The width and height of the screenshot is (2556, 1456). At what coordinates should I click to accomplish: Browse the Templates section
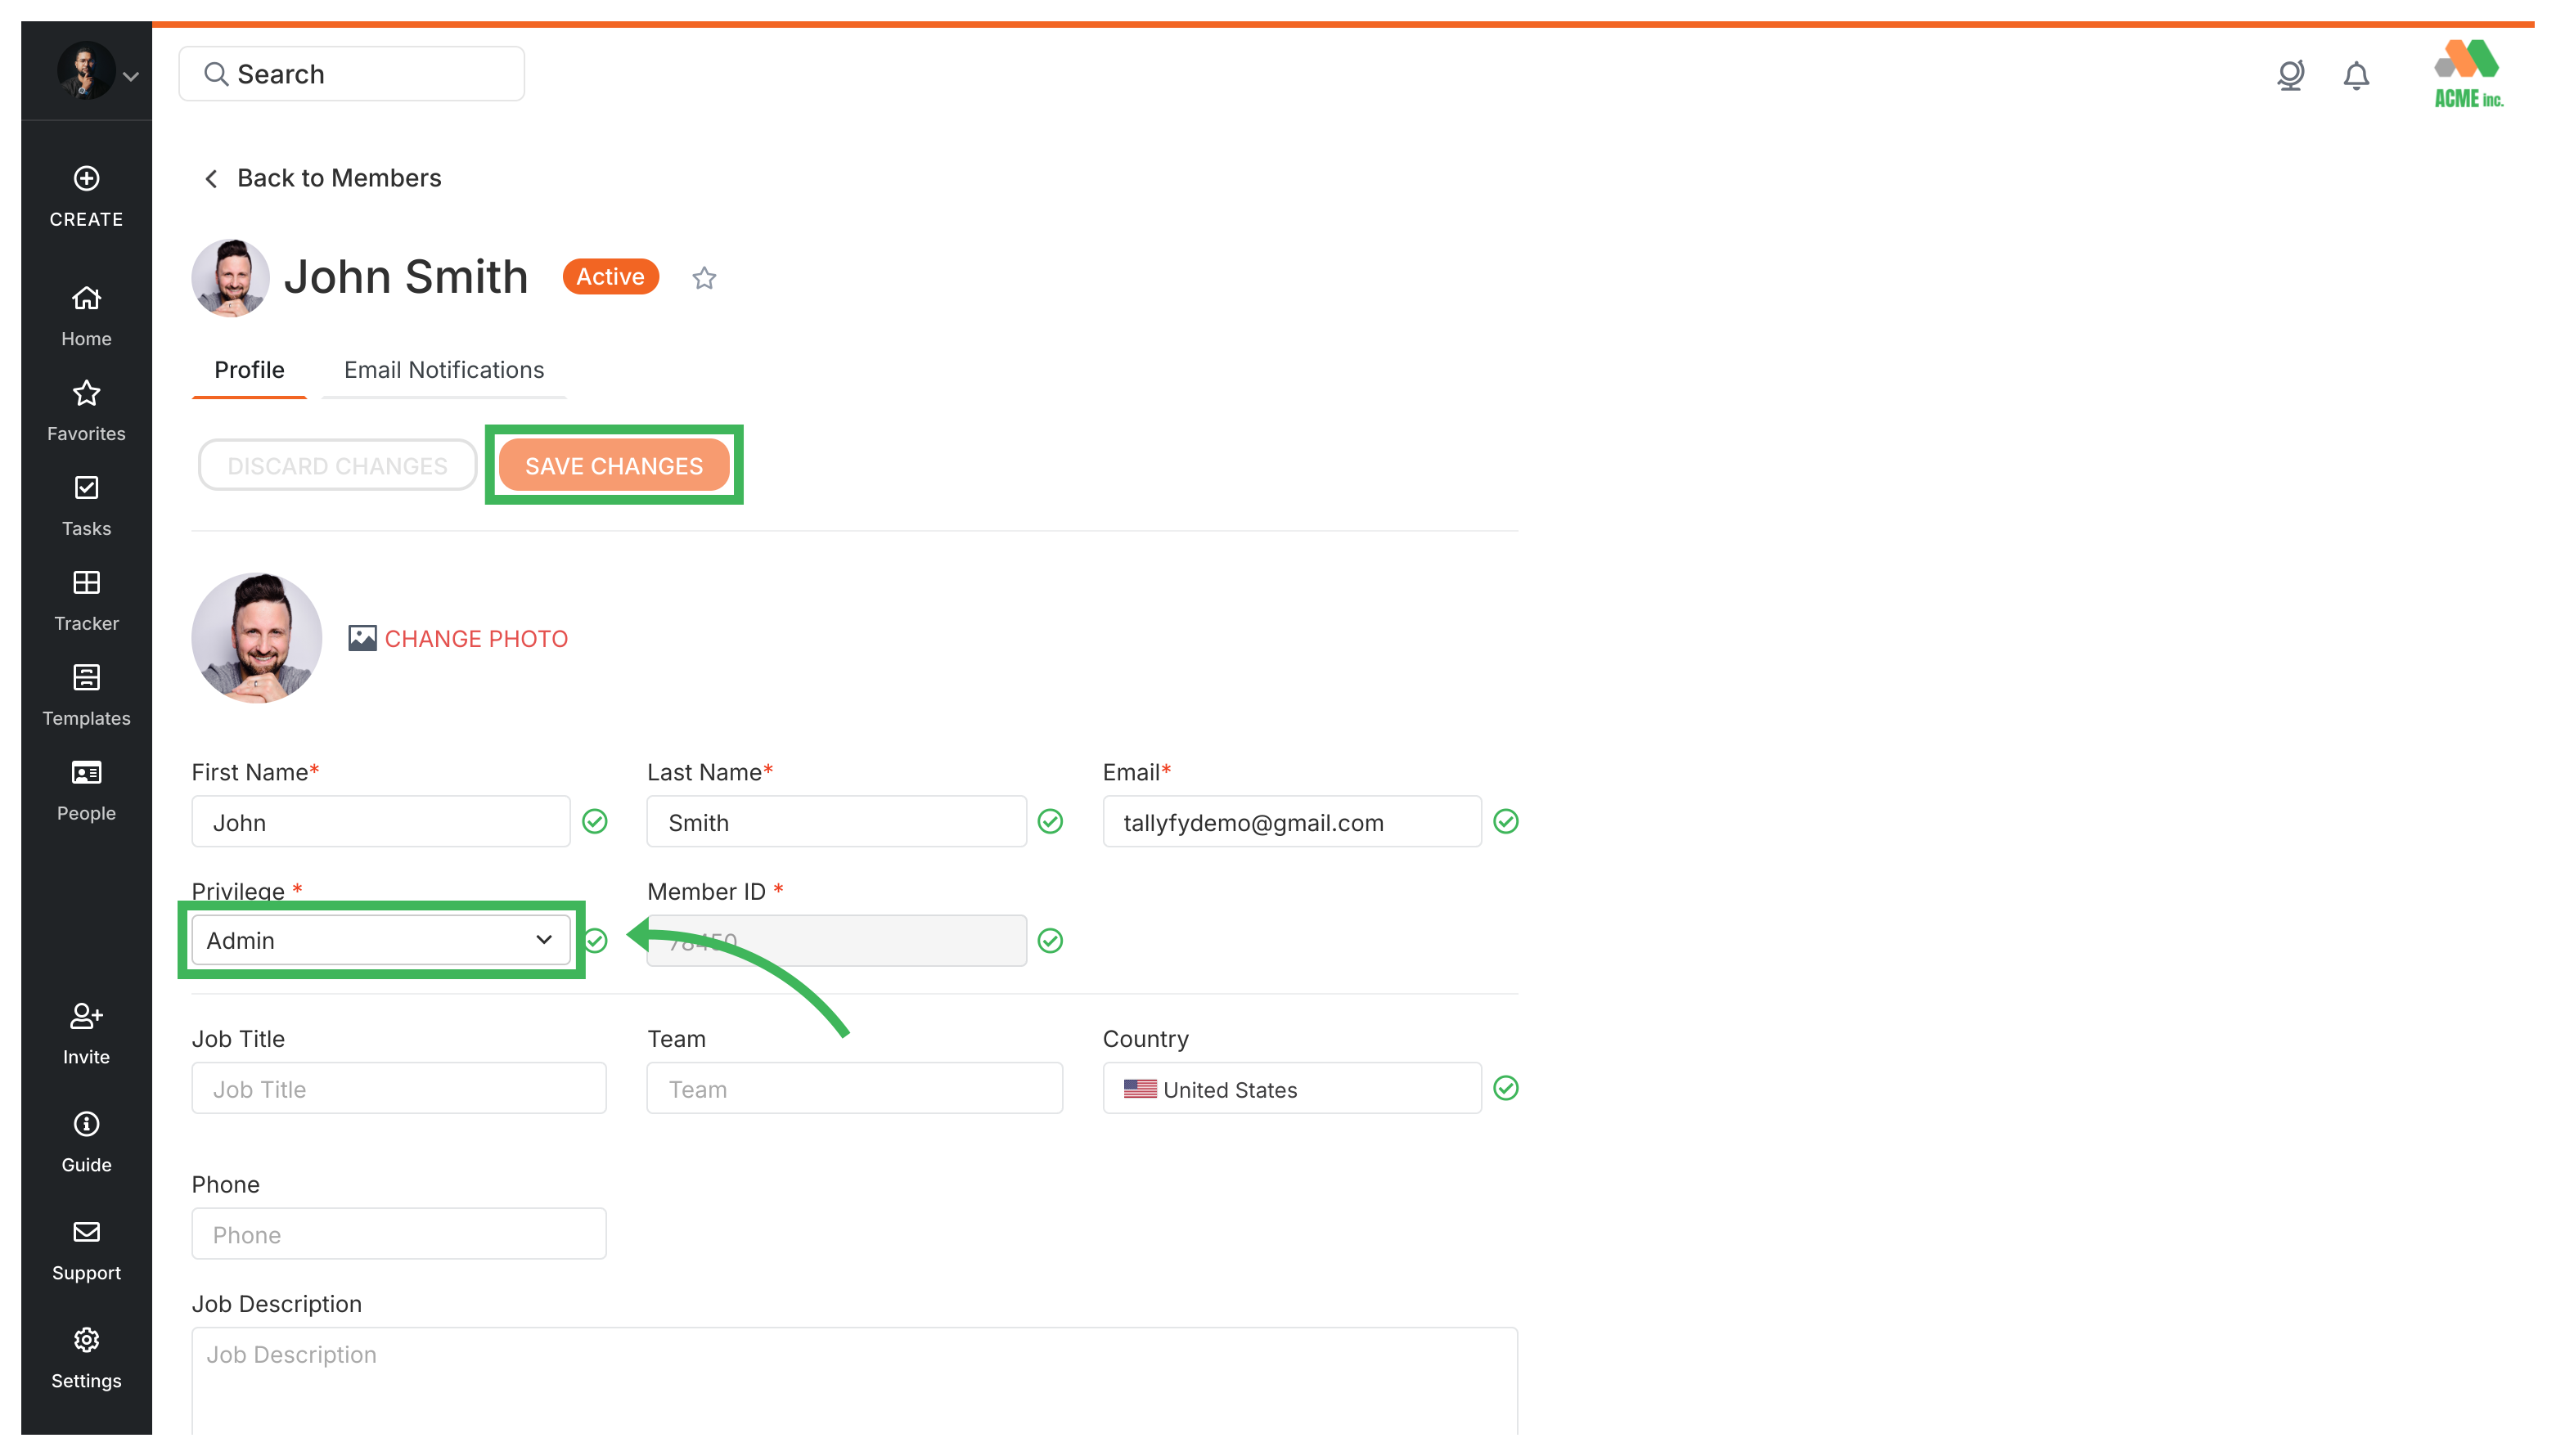coord(86,694)
